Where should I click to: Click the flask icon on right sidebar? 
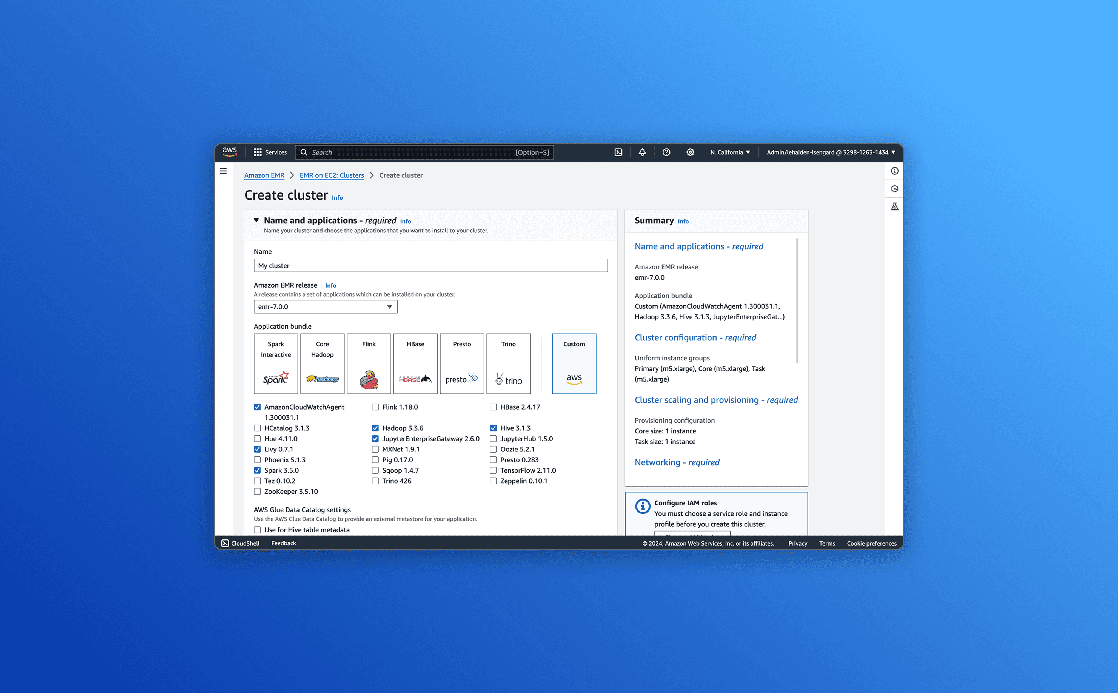point(894,206)
